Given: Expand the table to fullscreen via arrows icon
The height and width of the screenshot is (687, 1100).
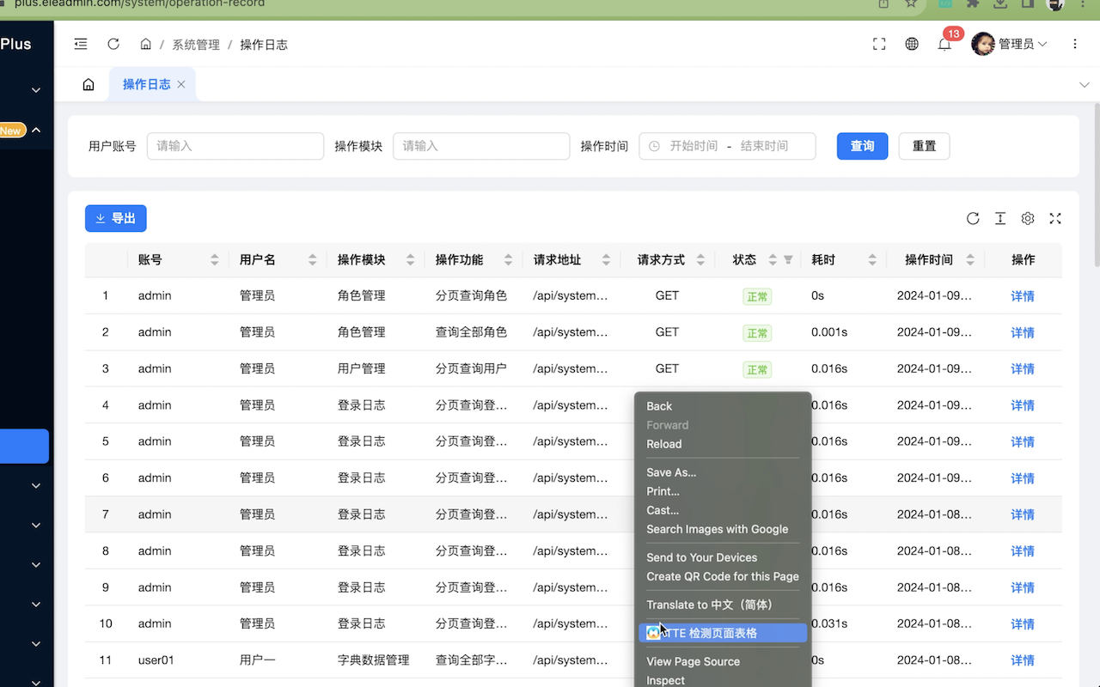Looking at the screenshot, I should (x=1054, y=219).
